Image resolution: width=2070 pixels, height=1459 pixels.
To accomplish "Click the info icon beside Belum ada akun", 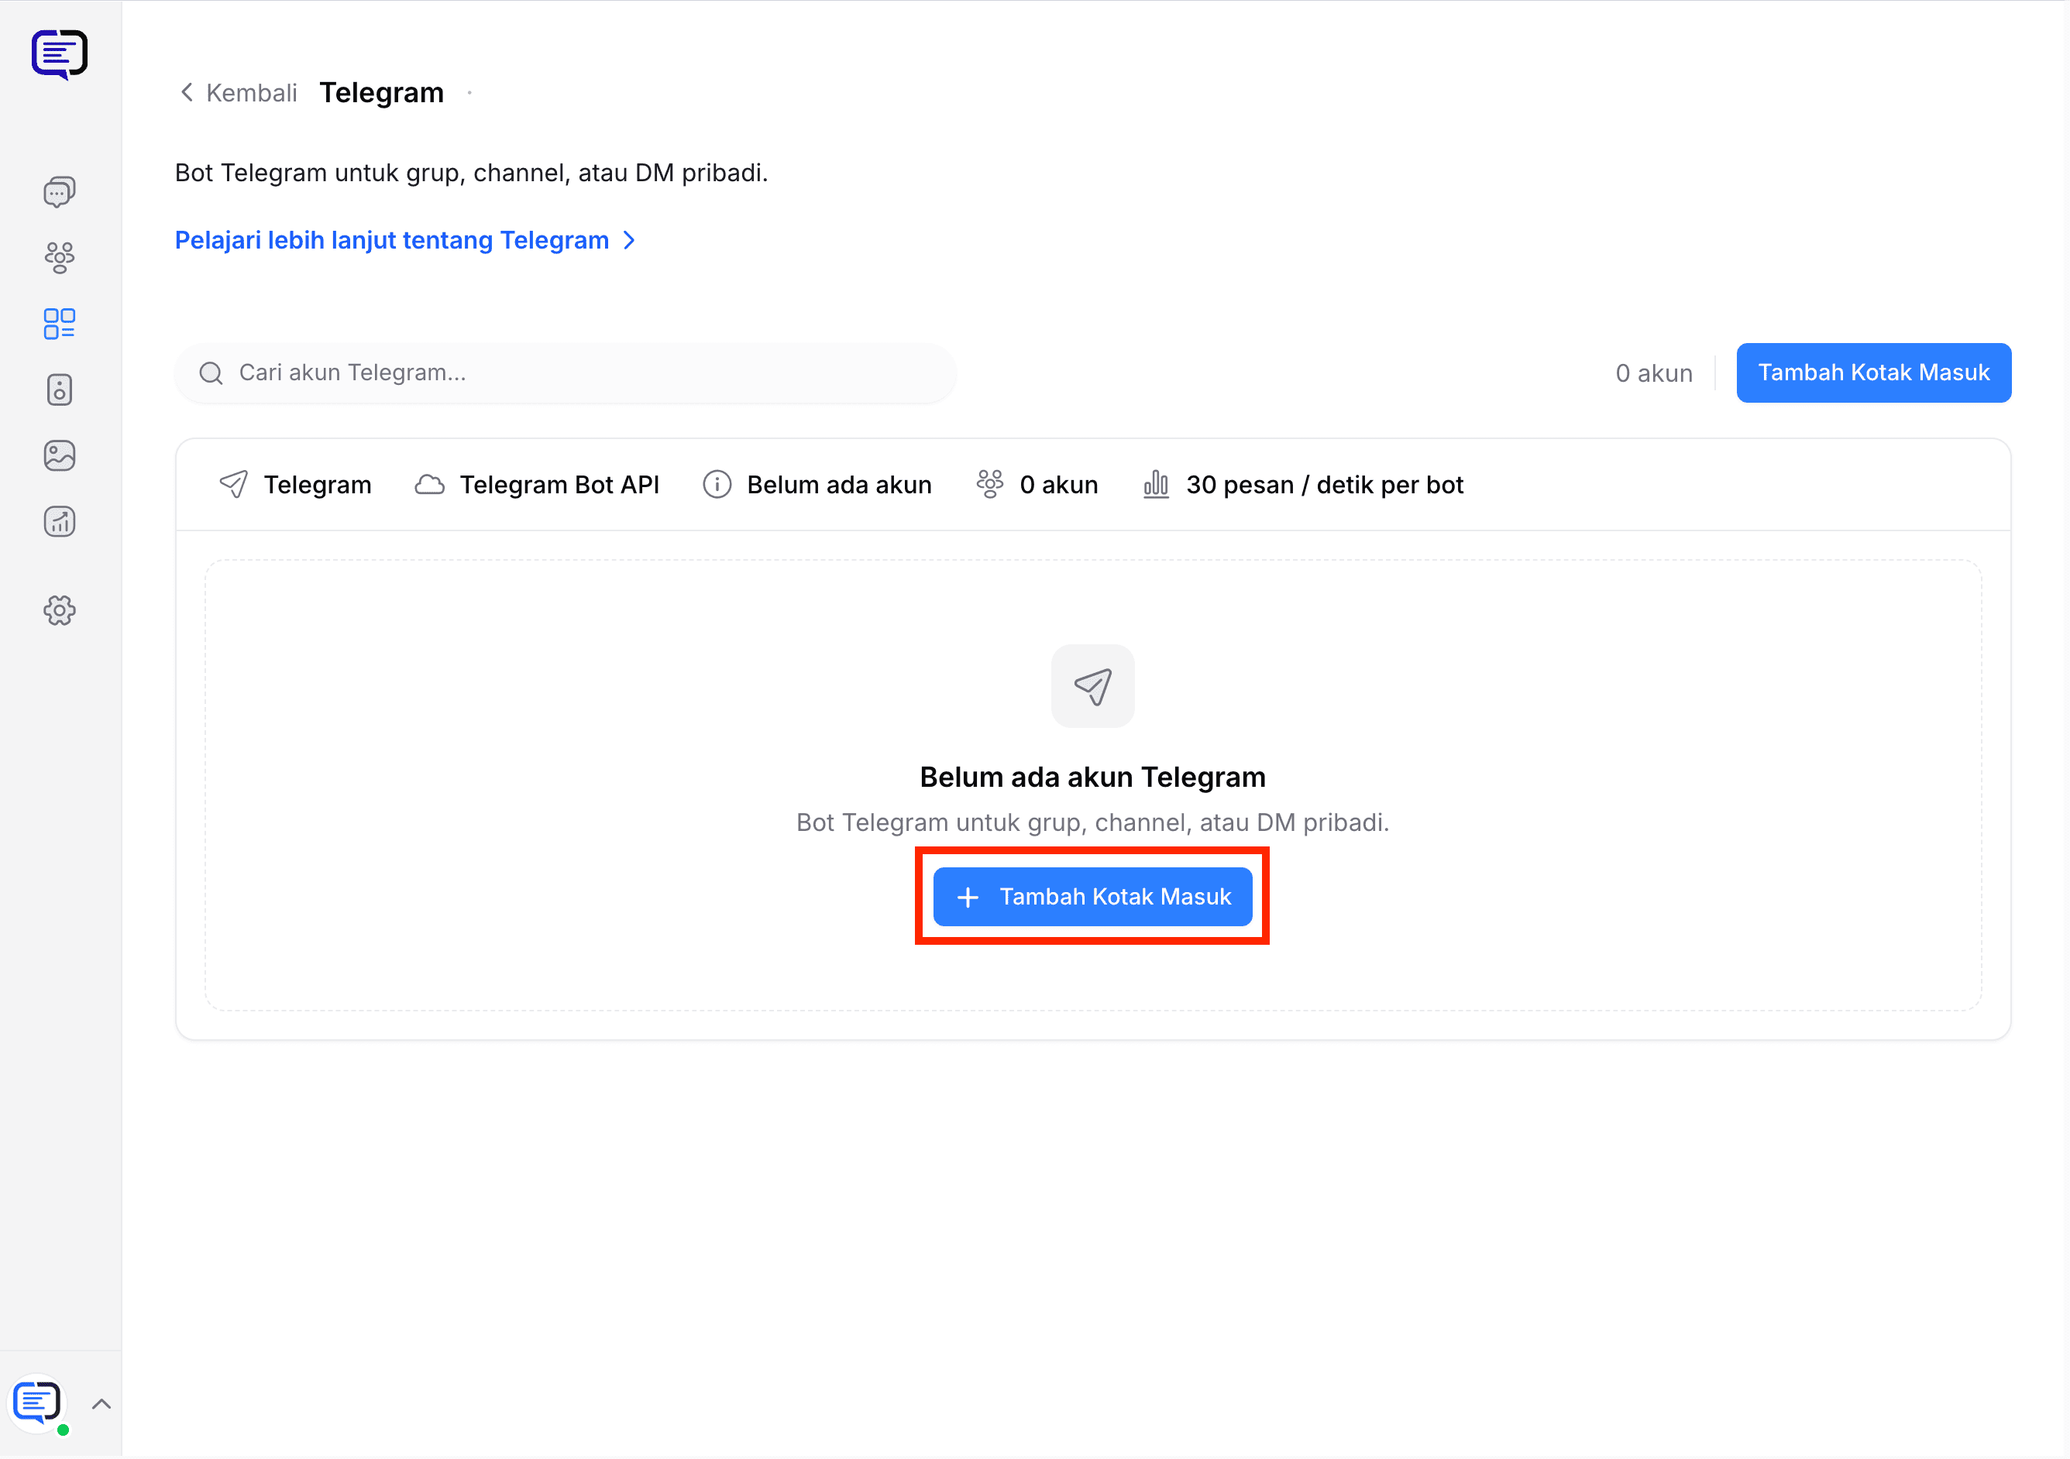I will [x=717, y=485].
